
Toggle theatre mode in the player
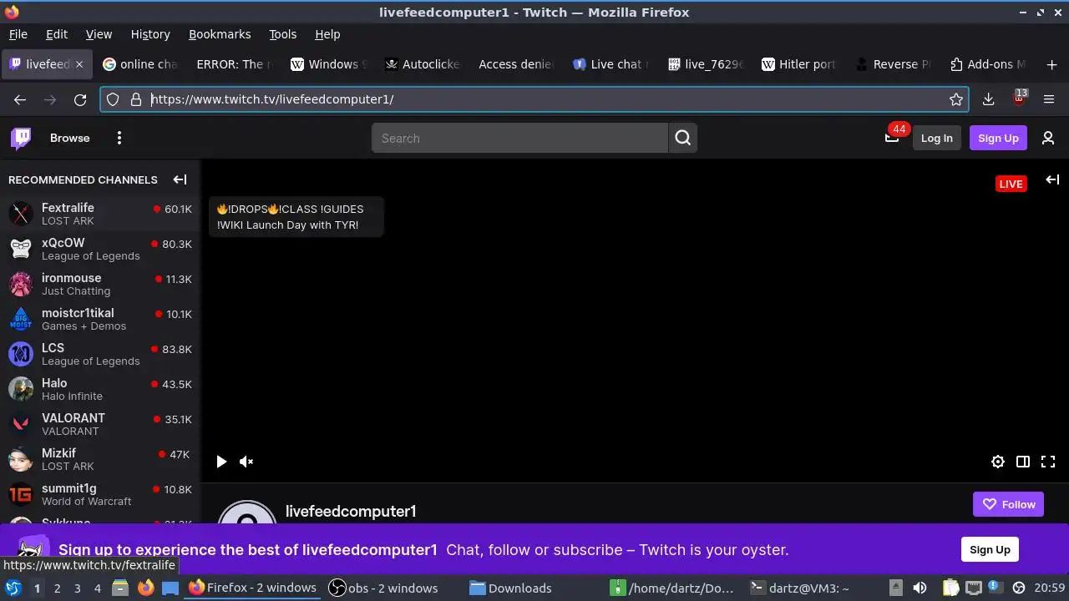pyautogui.click(x=1023, y=462)
